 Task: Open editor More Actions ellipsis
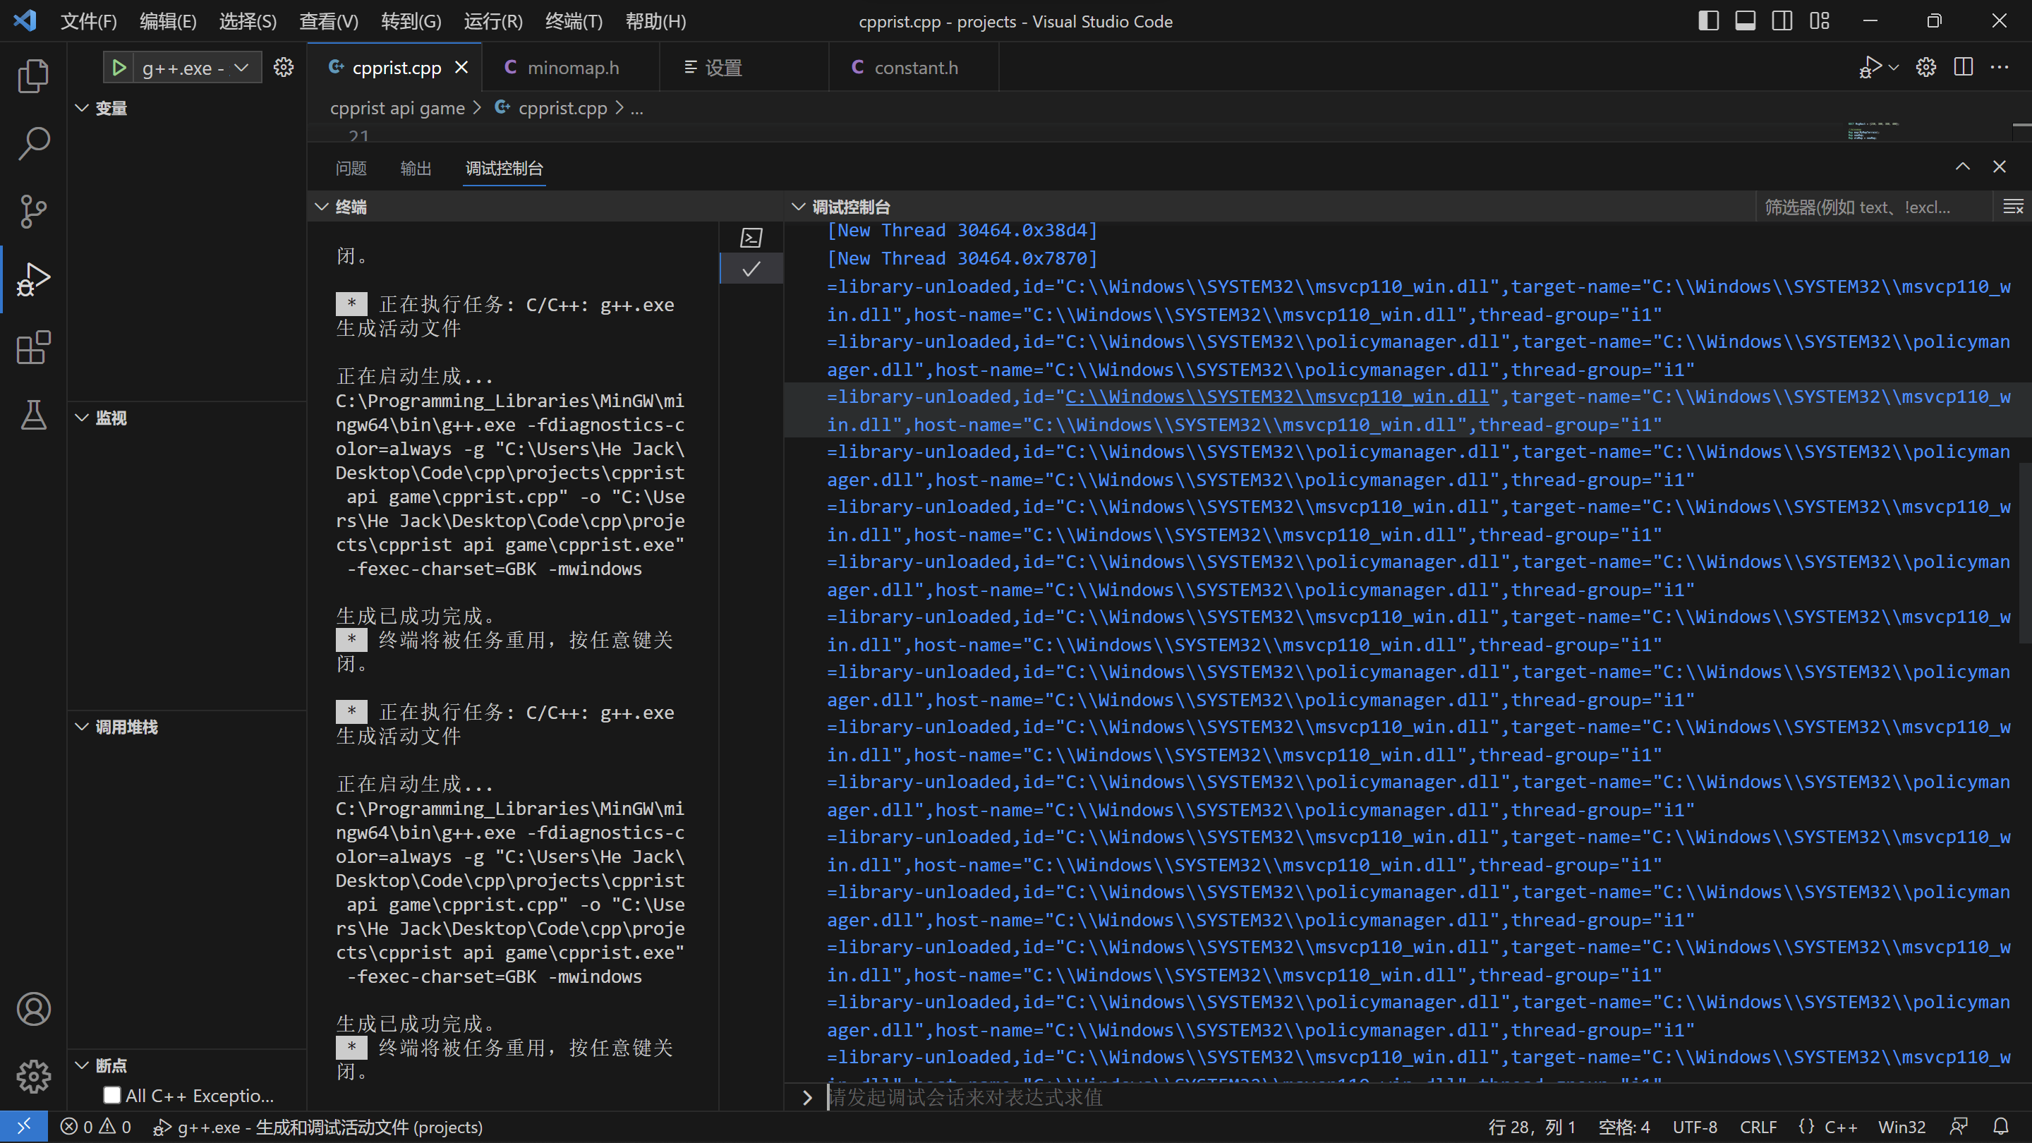(2000, 68)
